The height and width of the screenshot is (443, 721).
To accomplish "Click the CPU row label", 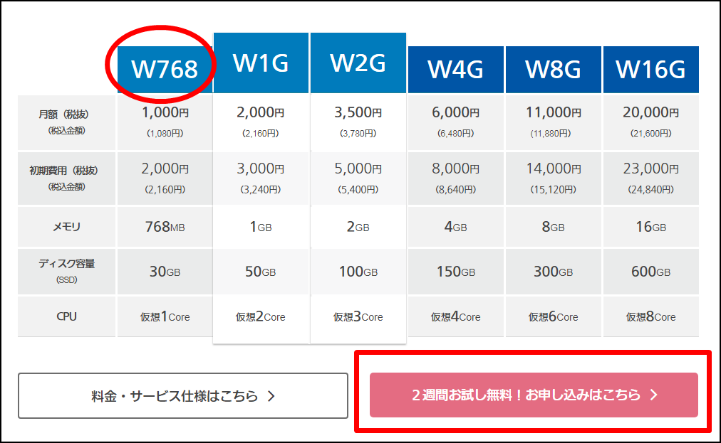I will (x=66, y=316).
